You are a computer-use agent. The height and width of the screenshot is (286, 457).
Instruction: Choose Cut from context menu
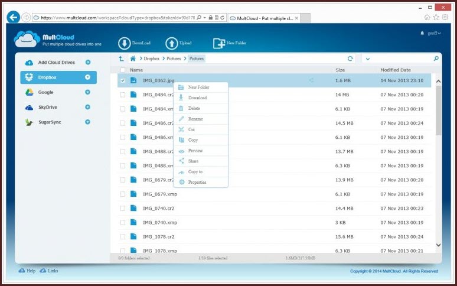point(201,129)
